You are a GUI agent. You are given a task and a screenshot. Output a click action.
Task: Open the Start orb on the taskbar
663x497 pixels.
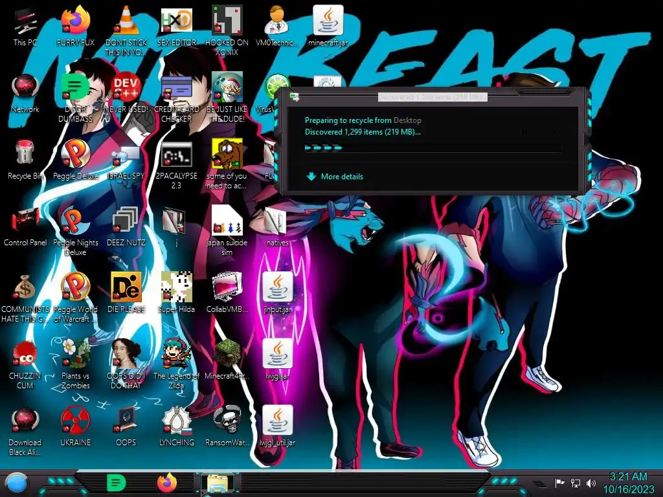point(17,483)
